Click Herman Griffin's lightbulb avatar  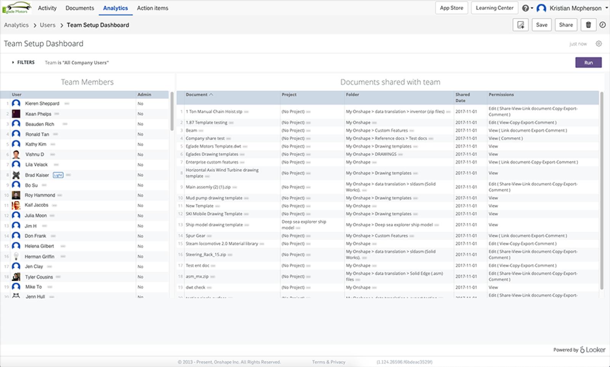[16, 256]
